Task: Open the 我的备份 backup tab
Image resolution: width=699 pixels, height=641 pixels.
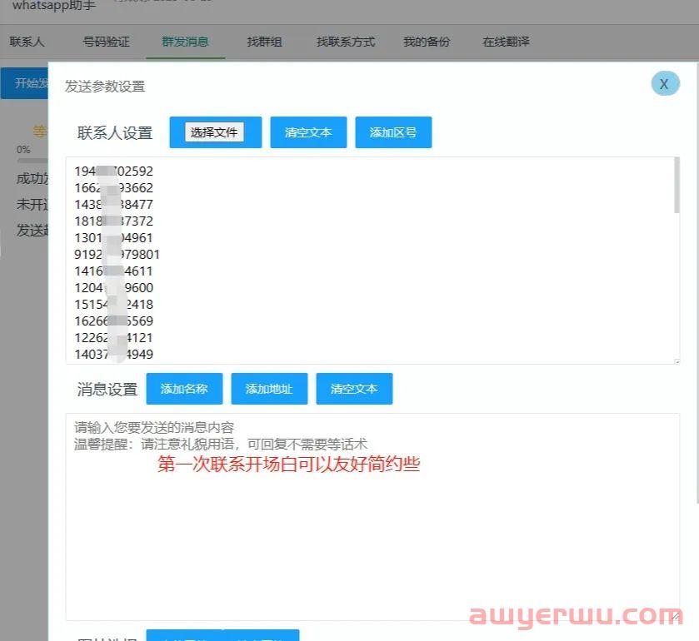Action: tap(427, 41)
